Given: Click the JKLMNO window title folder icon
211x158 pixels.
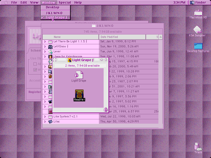Looking at the screenshot, I should 94,26.
